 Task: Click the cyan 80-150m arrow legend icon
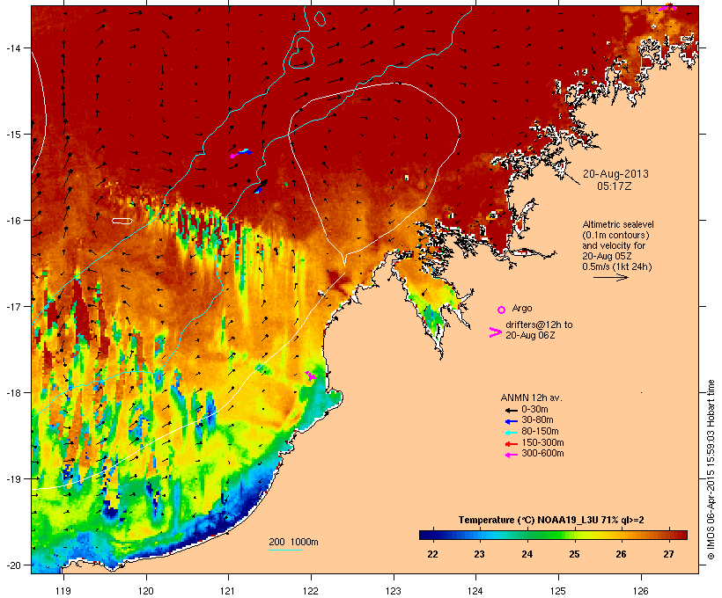tap(511, 433)
